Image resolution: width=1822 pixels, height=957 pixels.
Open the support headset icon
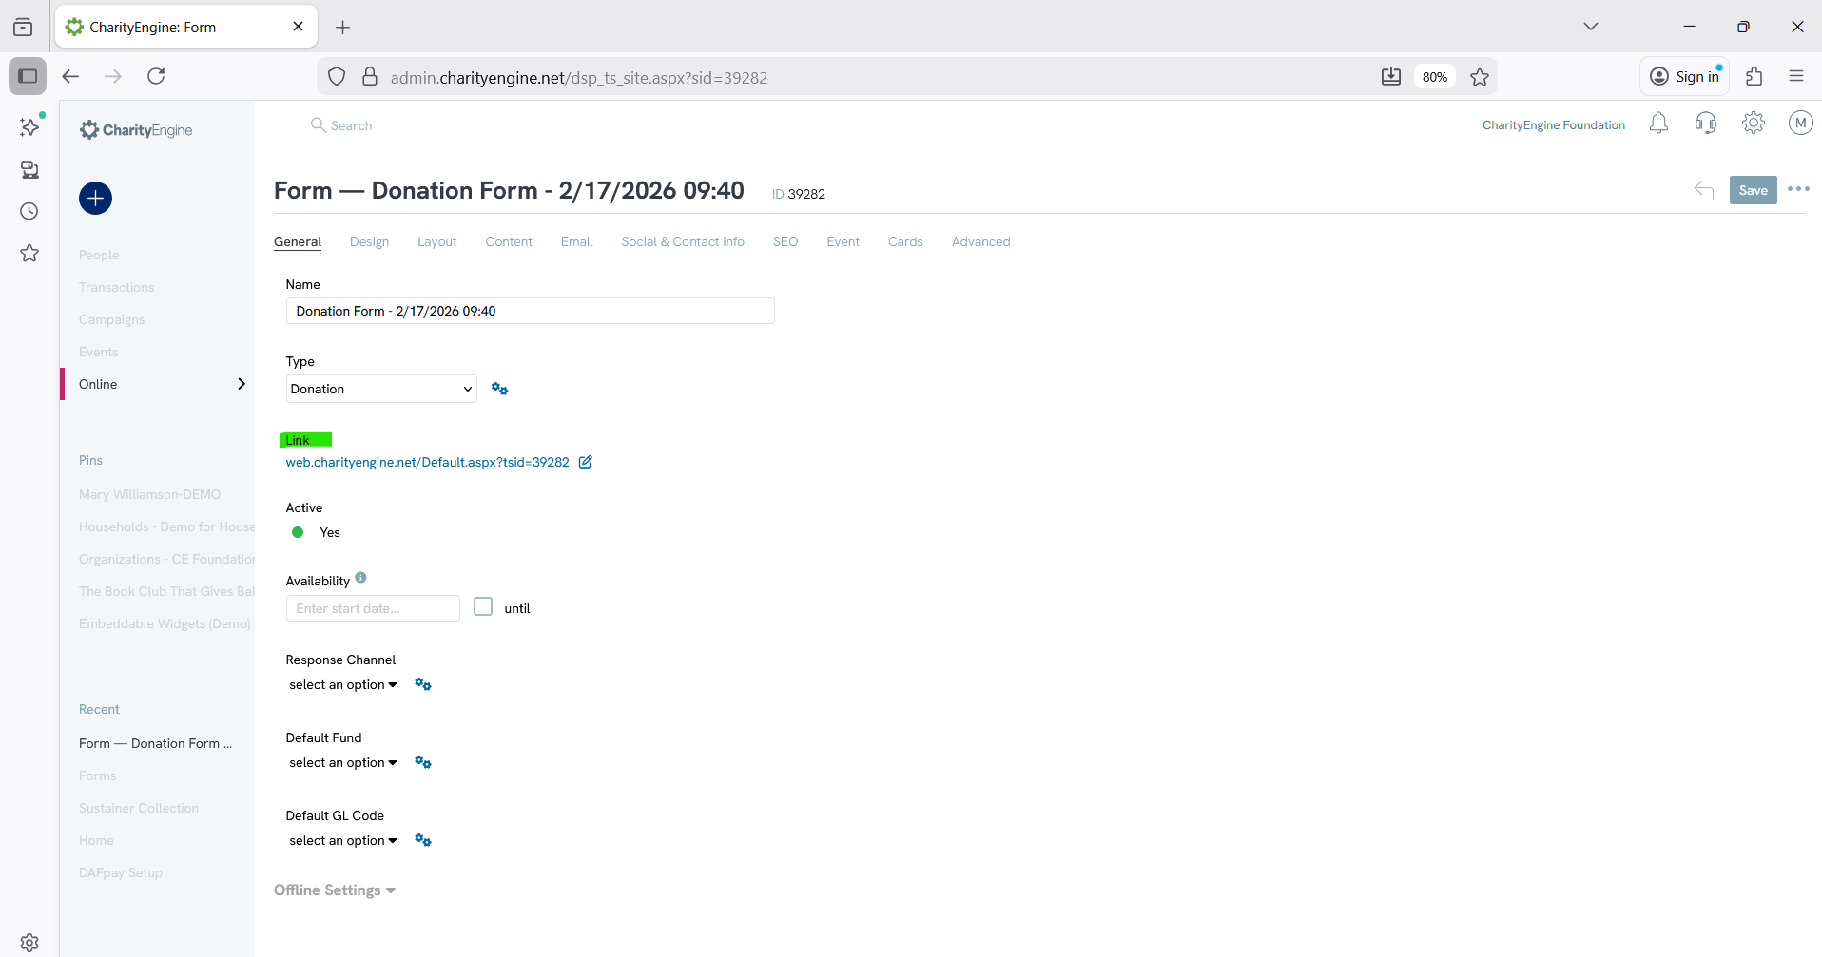pos(1706,124)
